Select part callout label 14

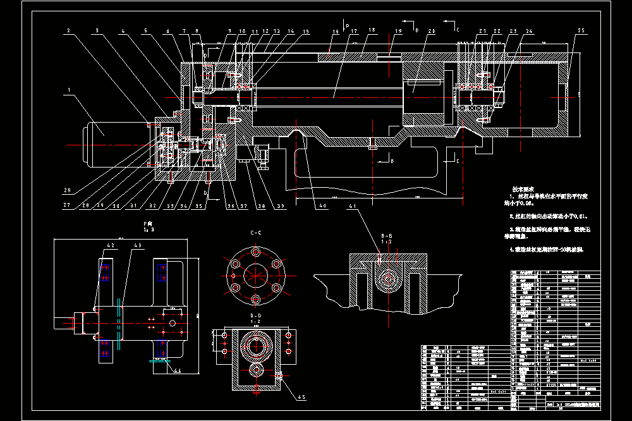[x=291, y=31]
